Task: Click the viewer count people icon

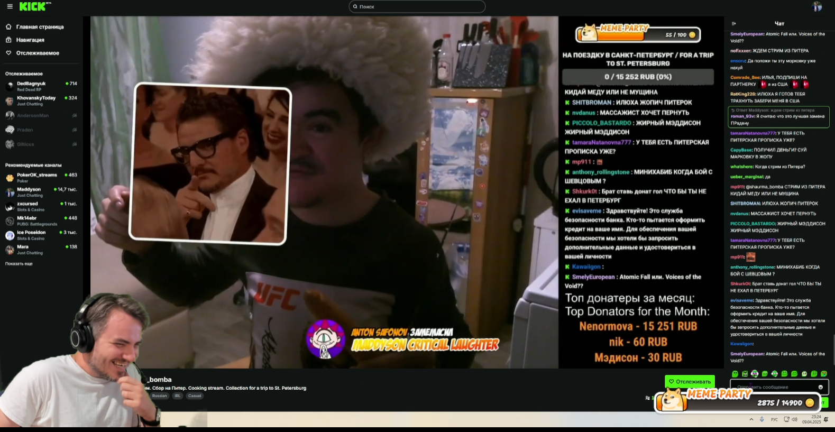Action: [x=648, y=398]
